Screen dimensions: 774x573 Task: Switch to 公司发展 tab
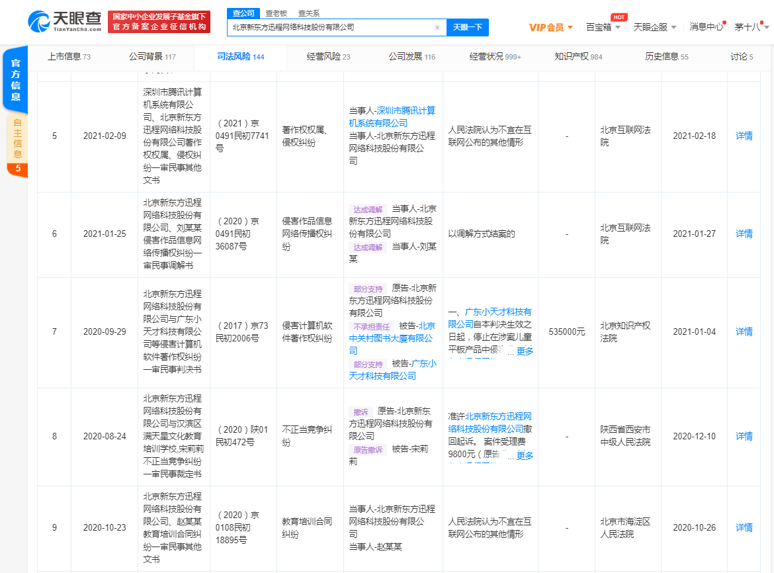coord(411,57)
